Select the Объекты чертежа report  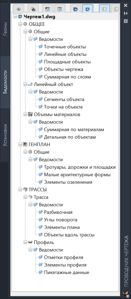64,69
